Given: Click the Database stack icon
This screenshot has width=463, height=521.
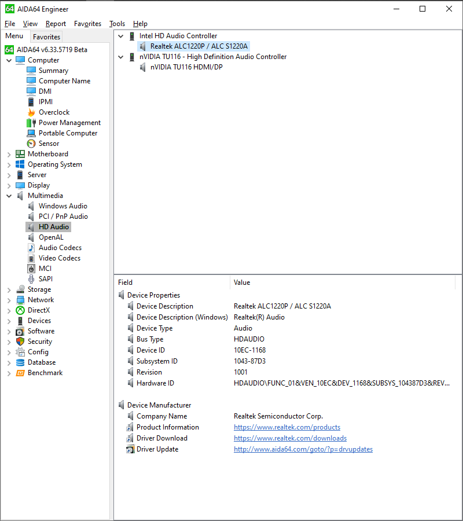Looking at the screenshot, I should 20,362.
